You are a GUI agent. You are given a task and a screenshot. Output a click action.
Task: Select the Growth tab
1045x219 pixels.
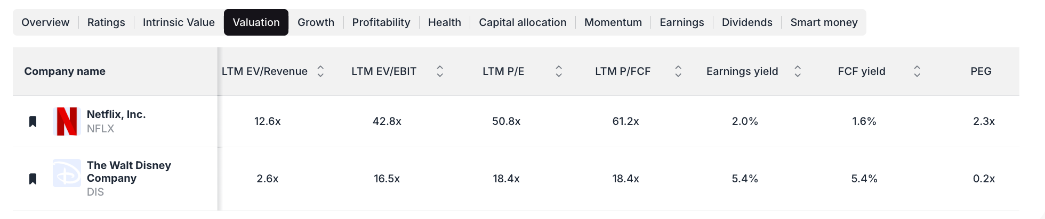pyautogui.click(x=316, y=22)
